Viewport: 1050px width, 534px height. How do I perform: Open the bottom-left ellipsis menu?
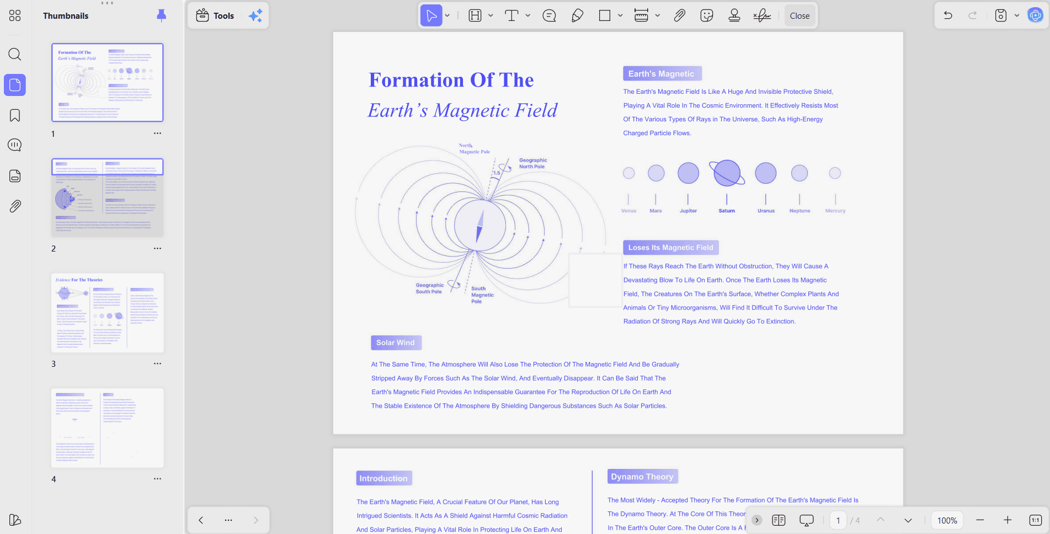pyautogui.click(x=228, y=520)
